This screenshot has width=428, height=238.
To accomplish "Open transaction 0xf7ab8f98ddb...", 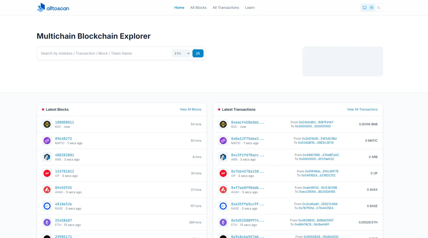I will pos(248,188).
